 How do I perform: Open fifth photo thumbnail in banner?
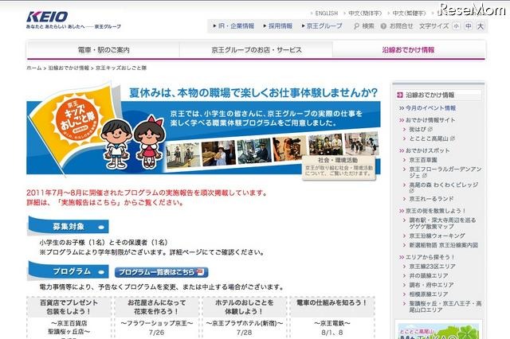[x=325, y=145]
